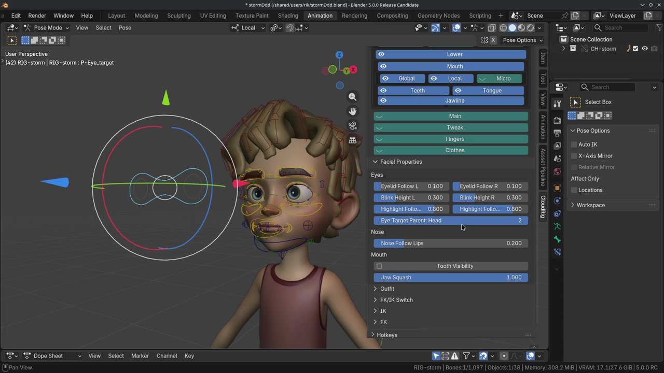
Task: Click the snapping magnet icon
Action: 290,28
